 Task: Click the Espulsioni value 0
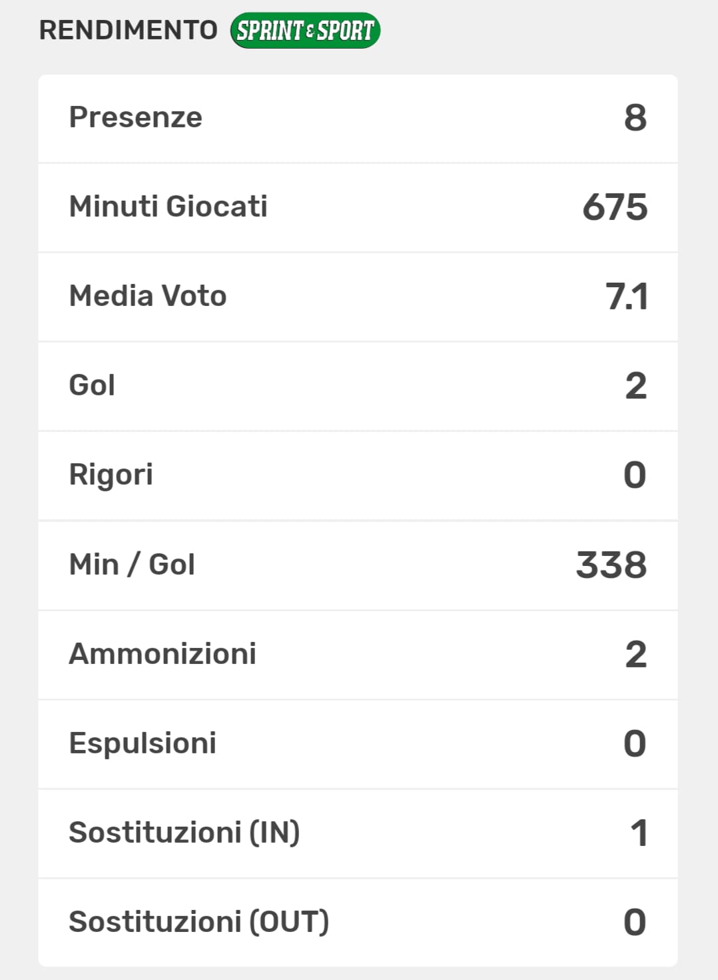pos(635,744)
